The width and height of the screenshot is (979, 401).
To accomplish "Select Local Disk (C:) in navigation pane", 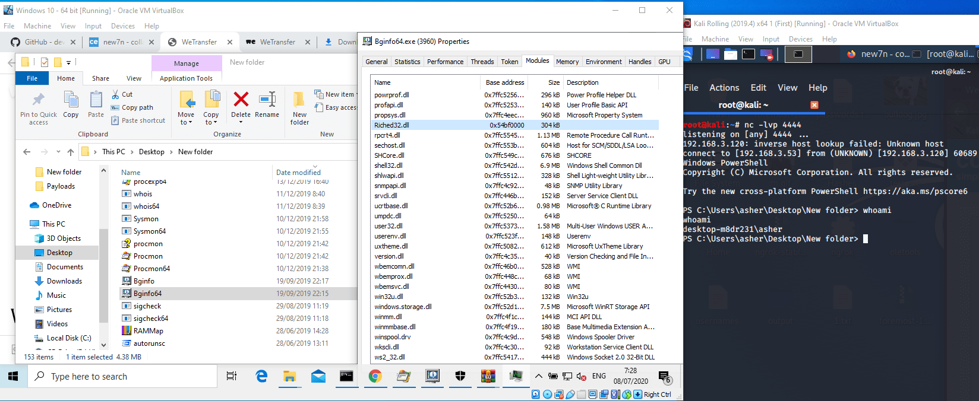I will point(69,338).
